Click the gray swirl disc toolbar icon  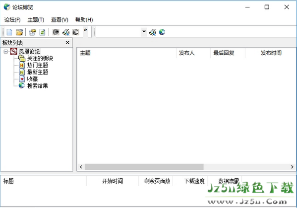click(56, 32)
